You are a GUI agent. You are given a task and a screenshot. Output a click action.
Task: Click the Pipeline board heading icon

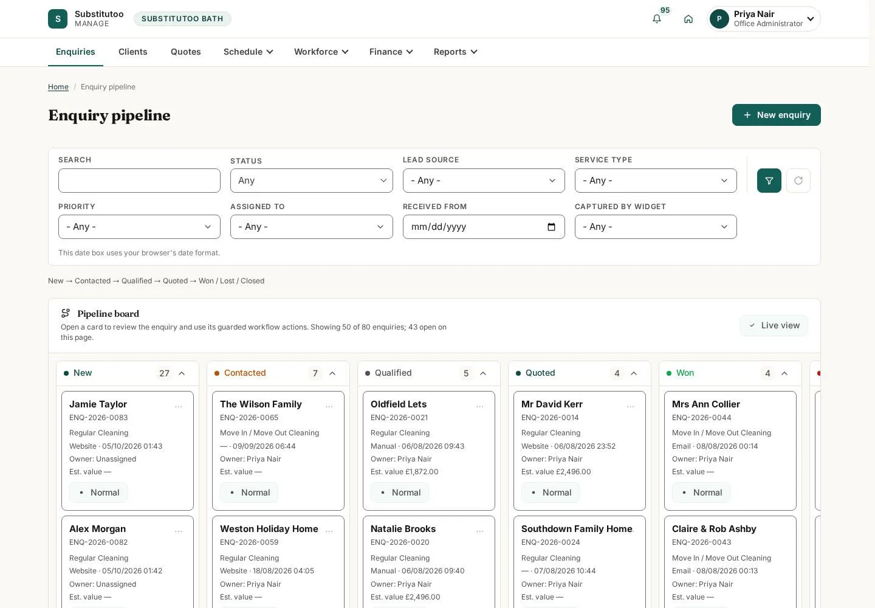pos(66,313)
